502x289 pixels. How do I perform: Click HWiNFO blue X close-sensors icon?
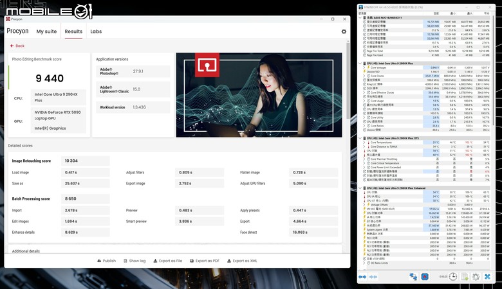point(487,277)
